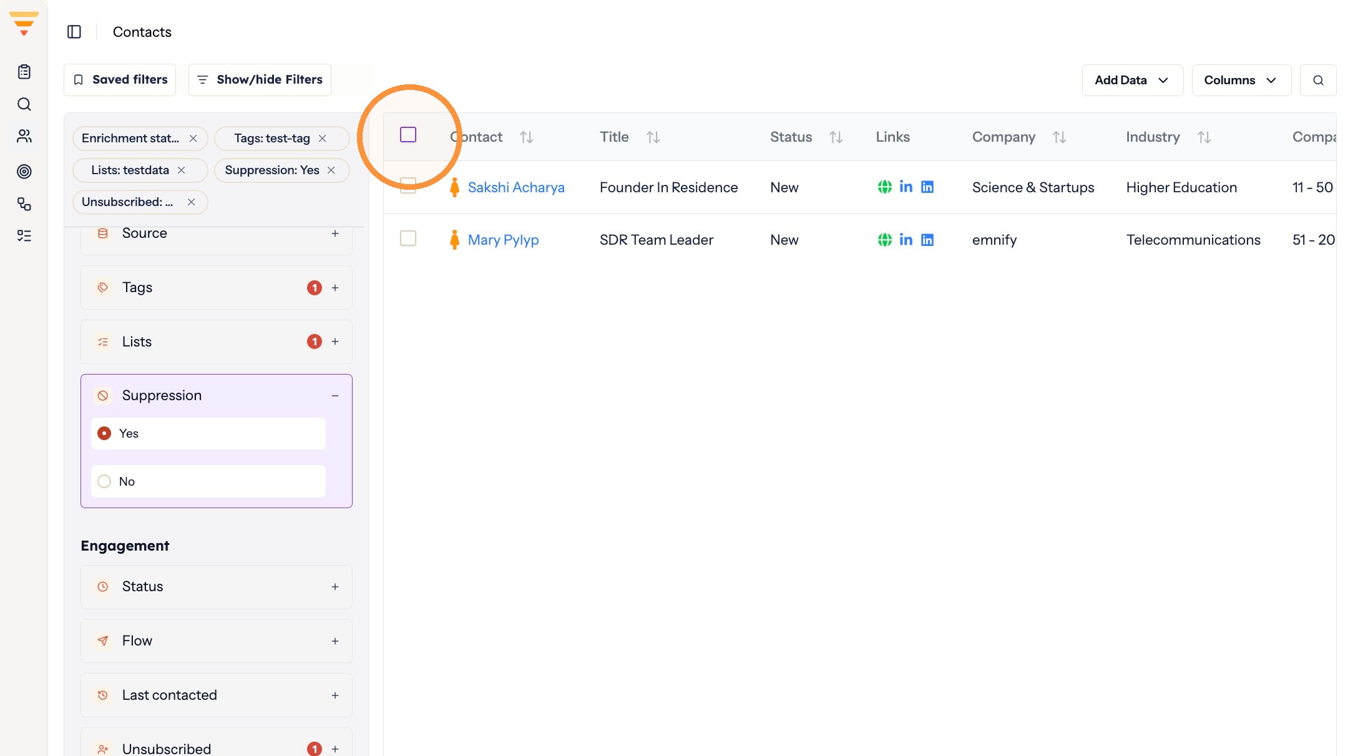This screenshot has width=1353, height=756.
Task: Remove the Enrichment status filter chip
Action: 193,139
